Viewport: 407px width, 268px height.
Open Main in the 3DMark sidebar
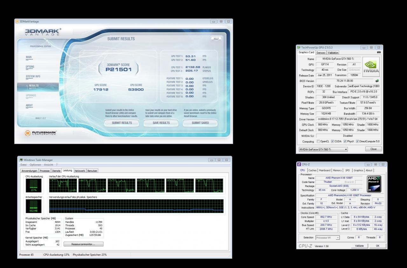29,57
